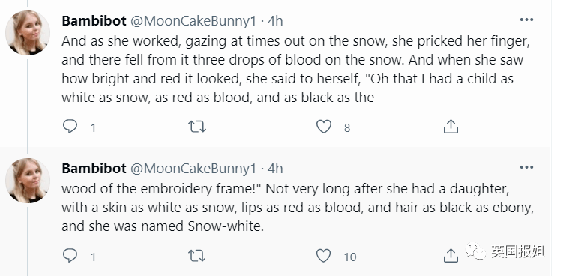Share the second tweet via share icon
The image size is (563, 276).
click(x=451, y=256)
